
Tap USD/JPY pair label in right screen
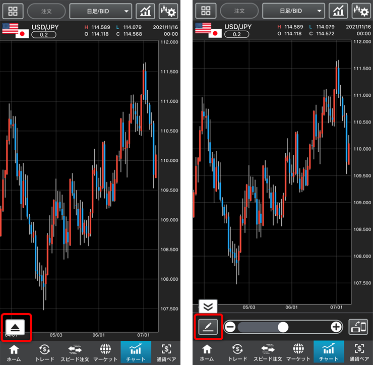pos(238,27)
